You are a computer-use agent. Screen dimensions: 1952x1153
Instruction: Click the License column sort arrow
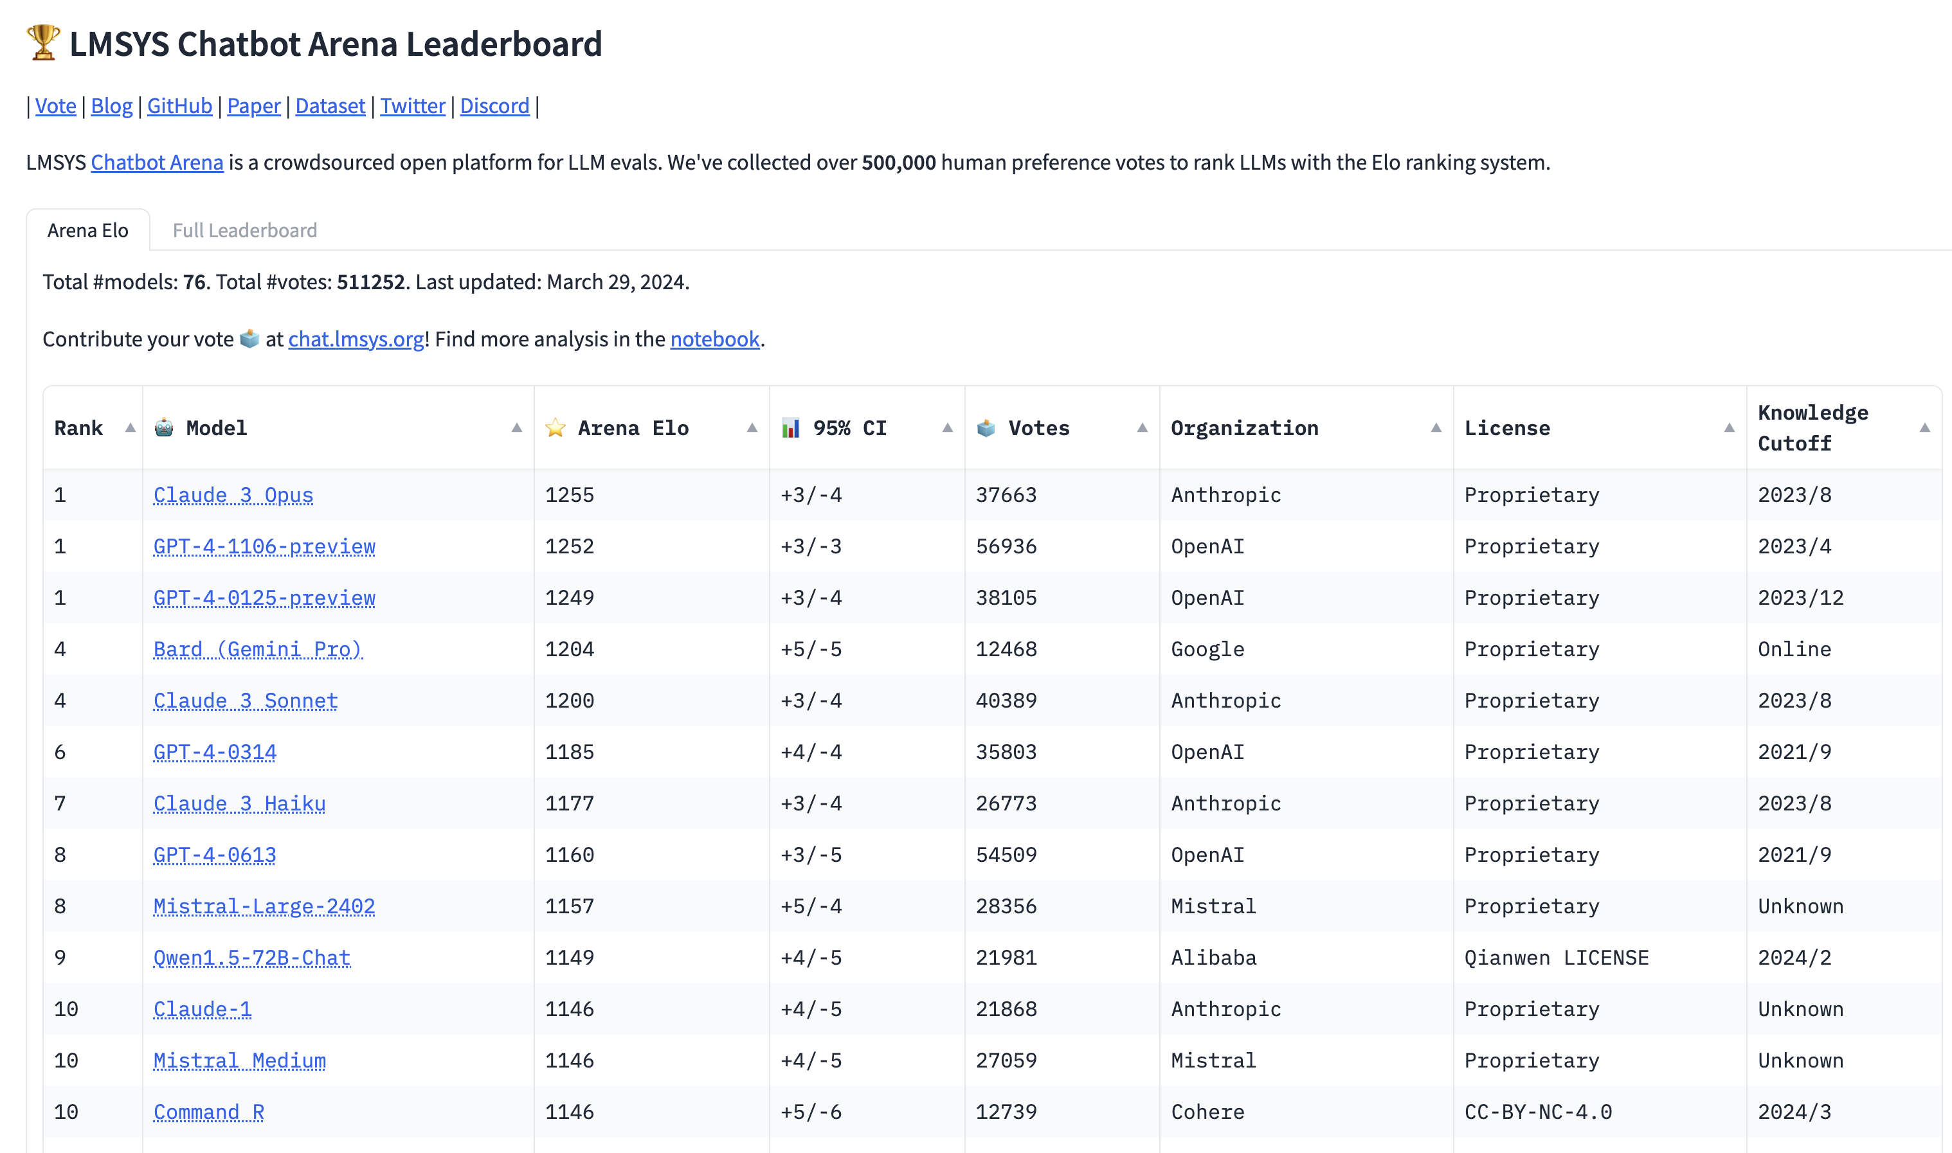[1729, 427]
